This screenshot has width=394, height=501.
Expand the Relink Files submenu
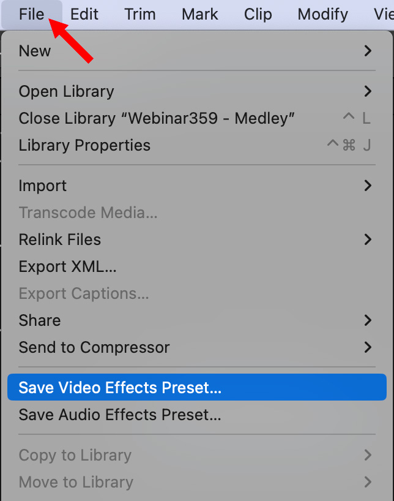click(x=60, y=239)
